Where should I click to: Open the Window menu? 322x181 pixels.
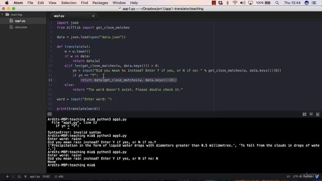[119, 3]
